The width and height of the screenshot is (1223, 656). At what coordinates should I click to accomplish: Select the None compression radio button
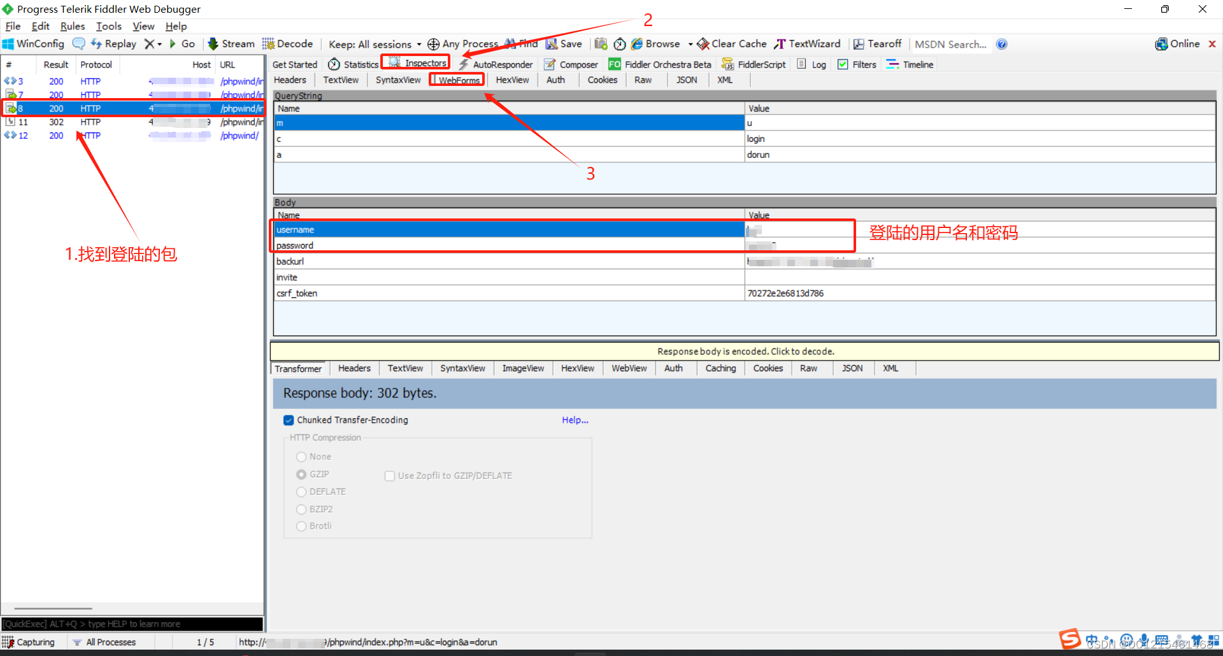coord(301,457)
